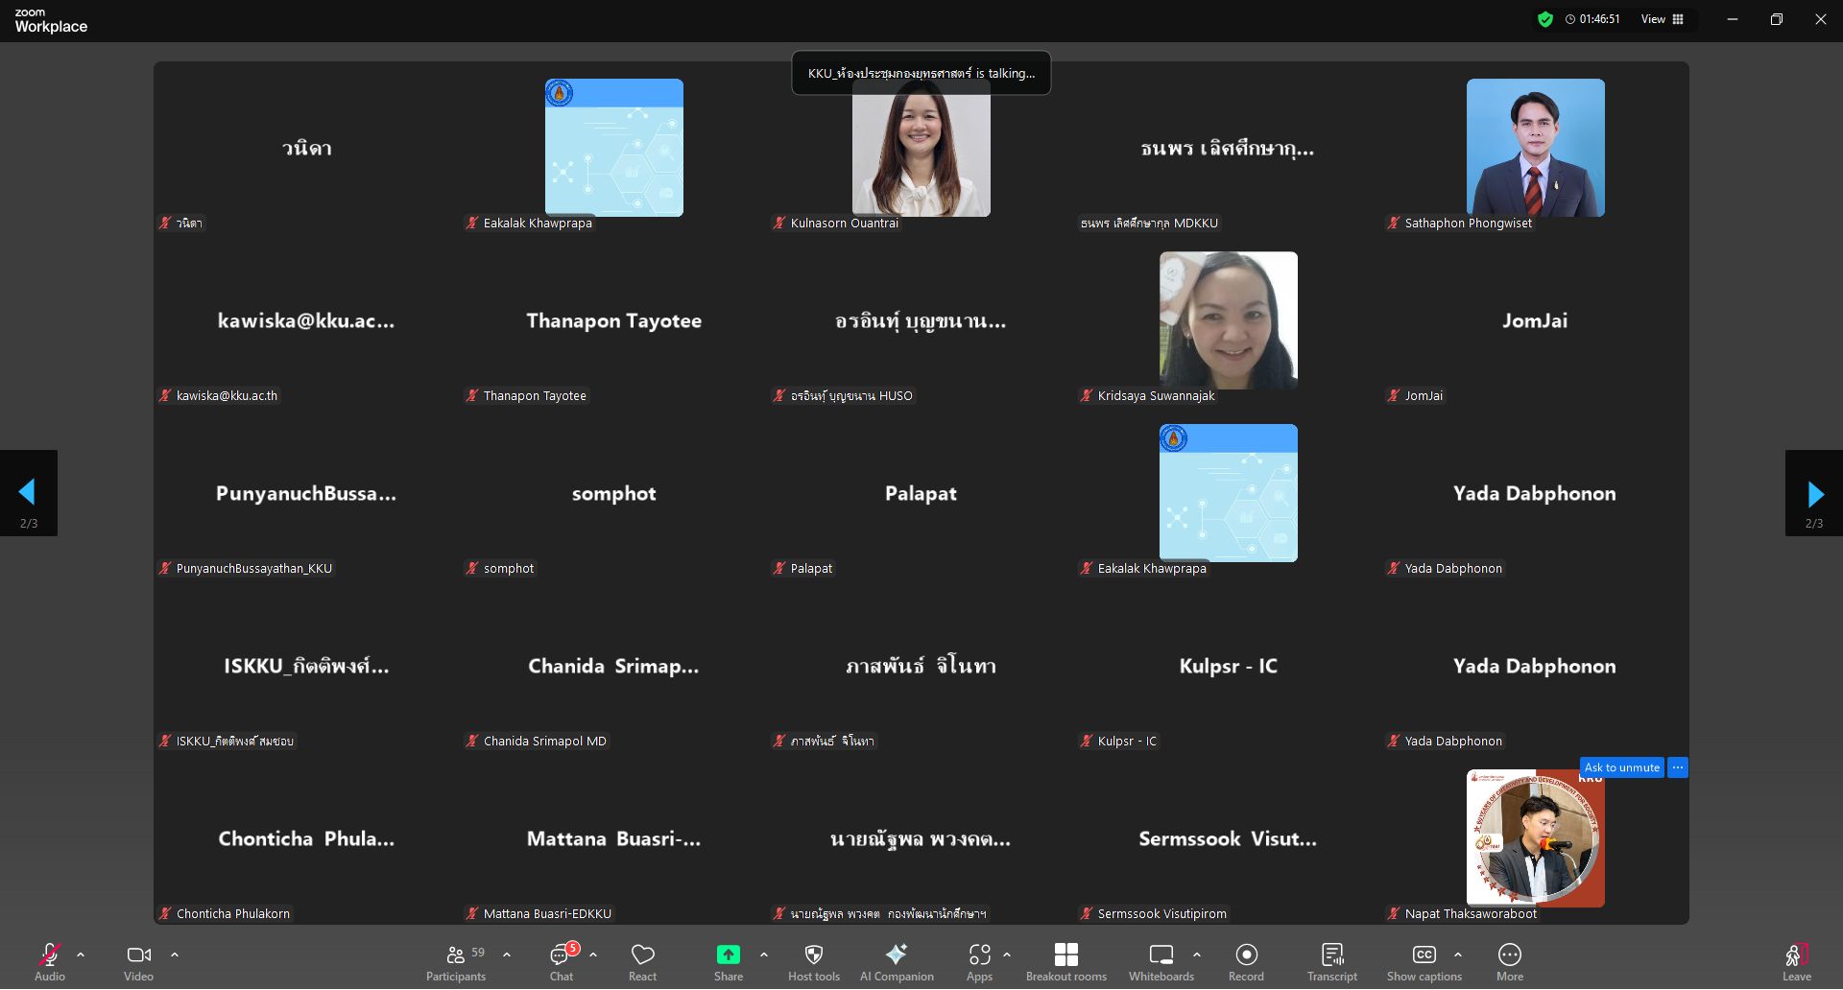The image size is (1843, 990).
Task: Expand video options arrow next to Video
Action: click(175, 955)
